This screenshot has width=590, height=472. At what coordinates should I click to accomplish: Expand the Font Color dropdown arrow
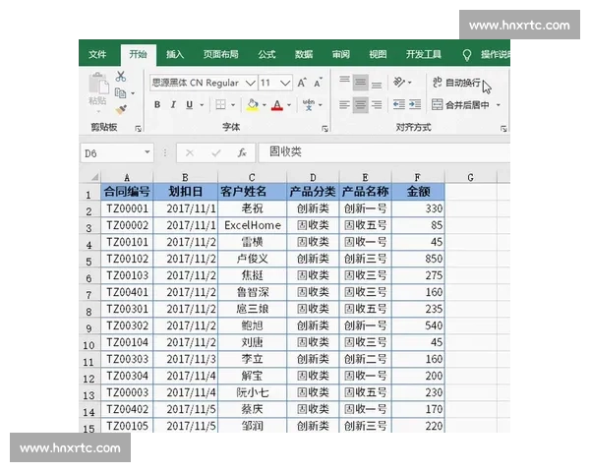(289, 105)
